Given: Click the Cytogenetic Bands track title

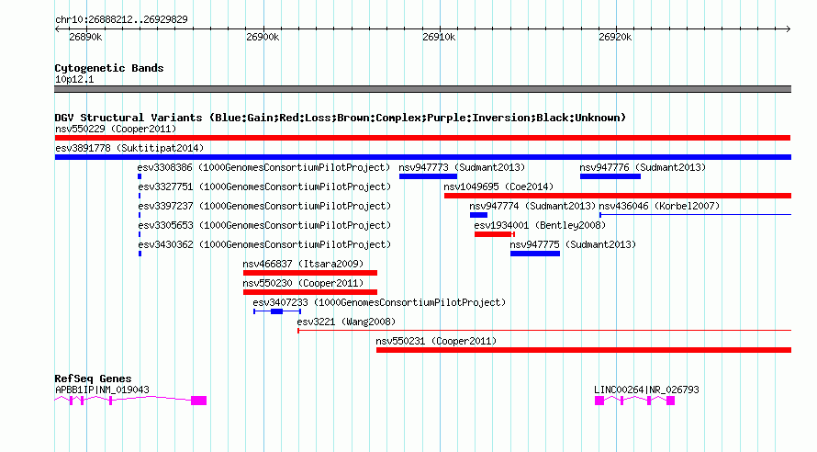Looking at the screenshot, I should [109, 68].
